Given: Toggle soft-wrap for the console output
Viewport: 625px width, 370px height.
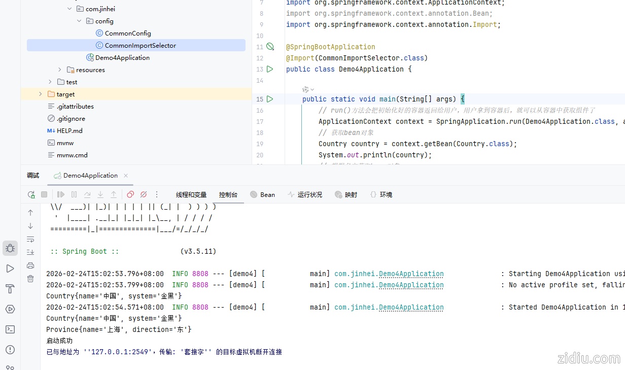Looking at the screenshot, I should pos(30,239).
